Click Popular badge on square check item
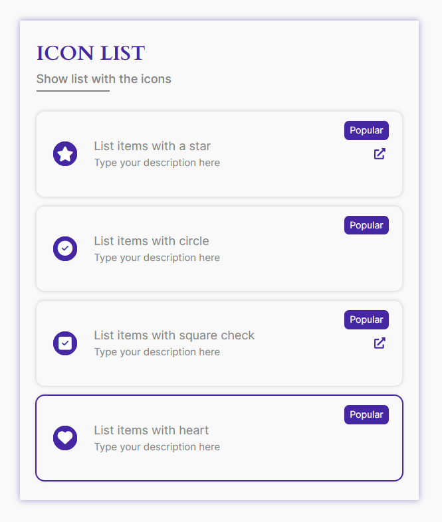Screen dimensions: 442x522 366,319
